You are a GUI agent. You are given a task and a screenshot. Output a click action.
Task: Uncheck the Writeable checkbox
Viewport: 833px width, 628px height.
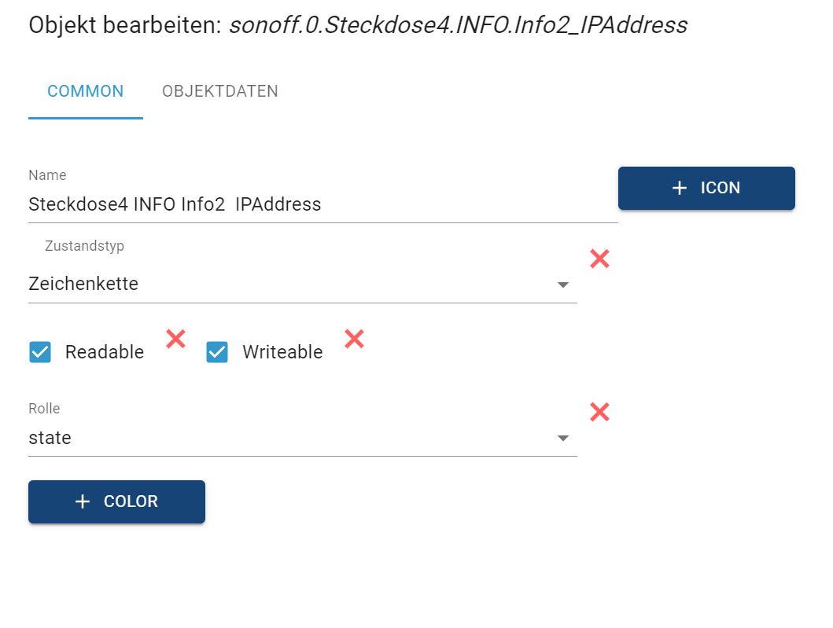(217, 352)
